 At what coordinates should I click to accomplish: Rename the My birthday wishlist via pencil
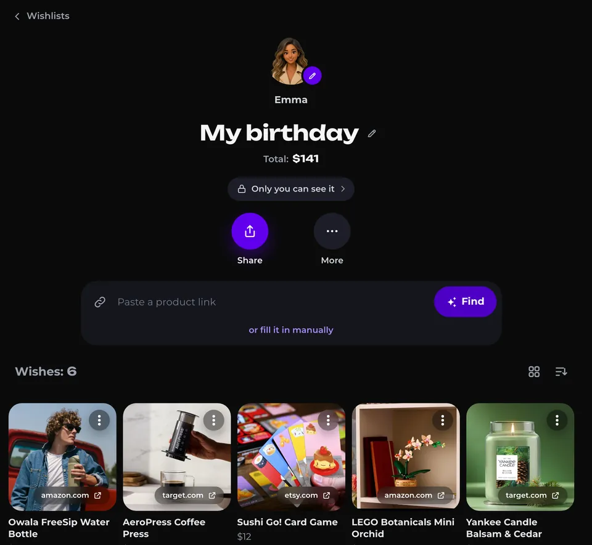pyautogui.click(x=372, y=134)
